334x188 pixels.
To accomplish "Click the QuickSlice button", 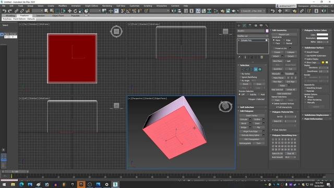I will pos(278,69).
